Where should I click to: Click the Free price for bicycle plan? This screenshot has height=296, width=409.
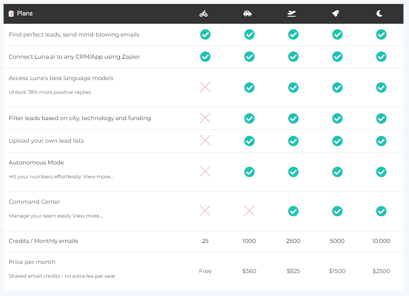pos(205,271)
